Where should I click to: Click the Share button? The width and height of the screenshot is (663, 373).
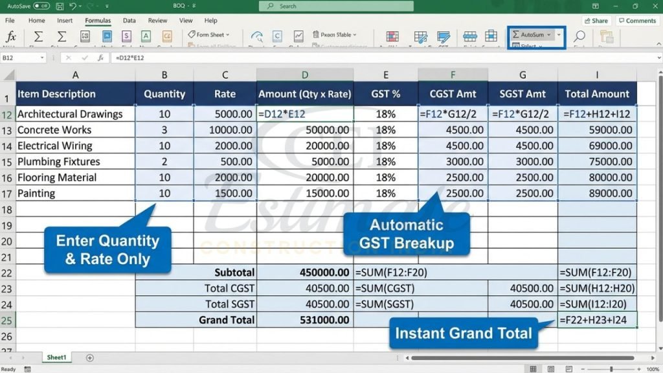point(596,21)
